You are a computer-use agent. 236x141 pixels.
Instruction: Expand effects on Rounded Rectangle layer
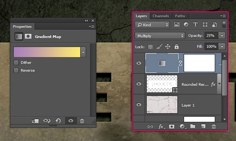219,84
